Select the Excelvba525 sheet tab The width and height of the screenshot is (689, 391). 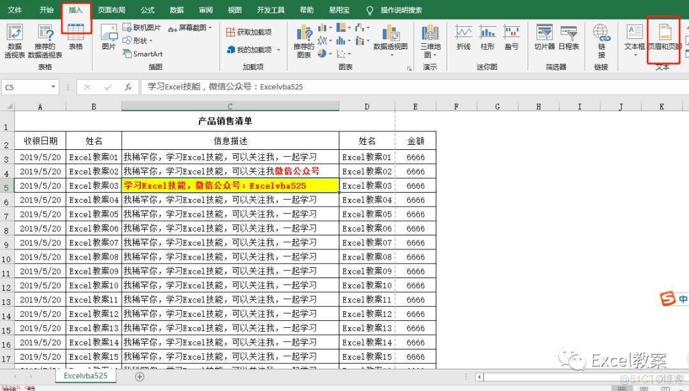click(85, 376)
